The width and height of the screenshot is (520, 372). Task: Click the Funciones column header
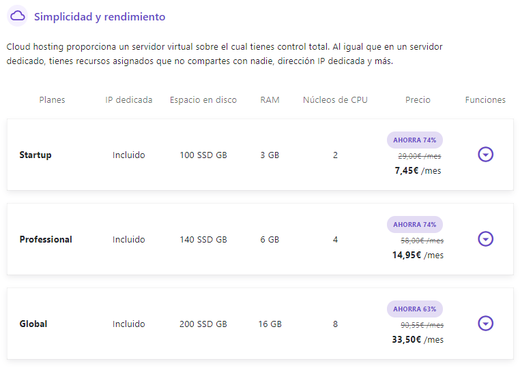(x=485, y=99)
